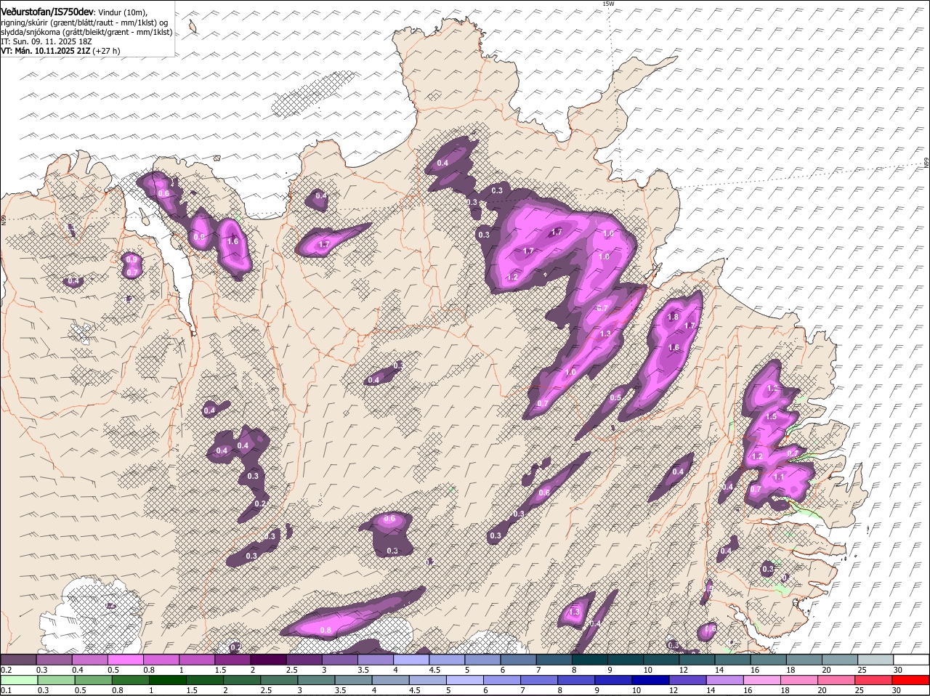930x696 pixels.
Task: Click the title text "Veðurstofan/IS750dev"
Action: click(47, 12)
